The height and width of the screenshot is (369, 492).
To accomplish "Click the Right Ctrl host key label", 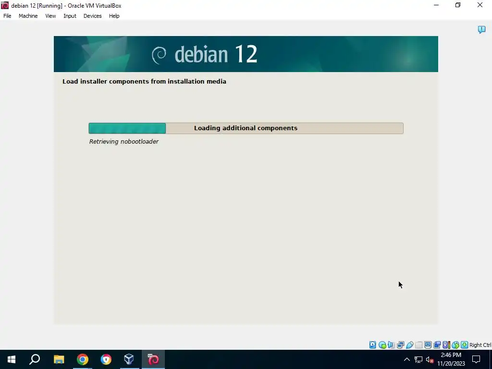I will point(480,345).
